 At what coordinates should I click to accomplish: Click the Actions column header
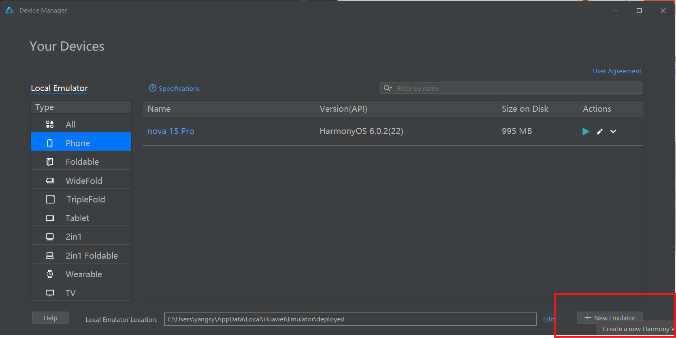611,109
